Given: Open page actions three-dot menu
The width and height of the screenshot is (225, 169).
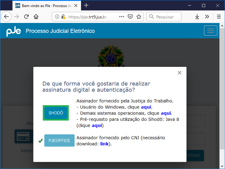Looking at the screenshot, I should click(x=122, y=17).
